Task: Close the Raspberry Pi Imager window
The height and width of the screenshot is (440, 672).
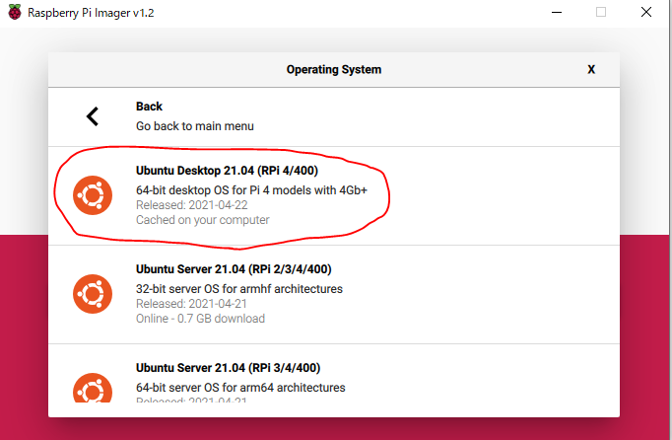Action: (x=646, y=12)
